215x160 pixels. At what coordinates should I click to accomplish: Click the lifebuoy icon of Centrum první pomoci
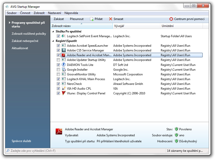(x=171, y=19)
